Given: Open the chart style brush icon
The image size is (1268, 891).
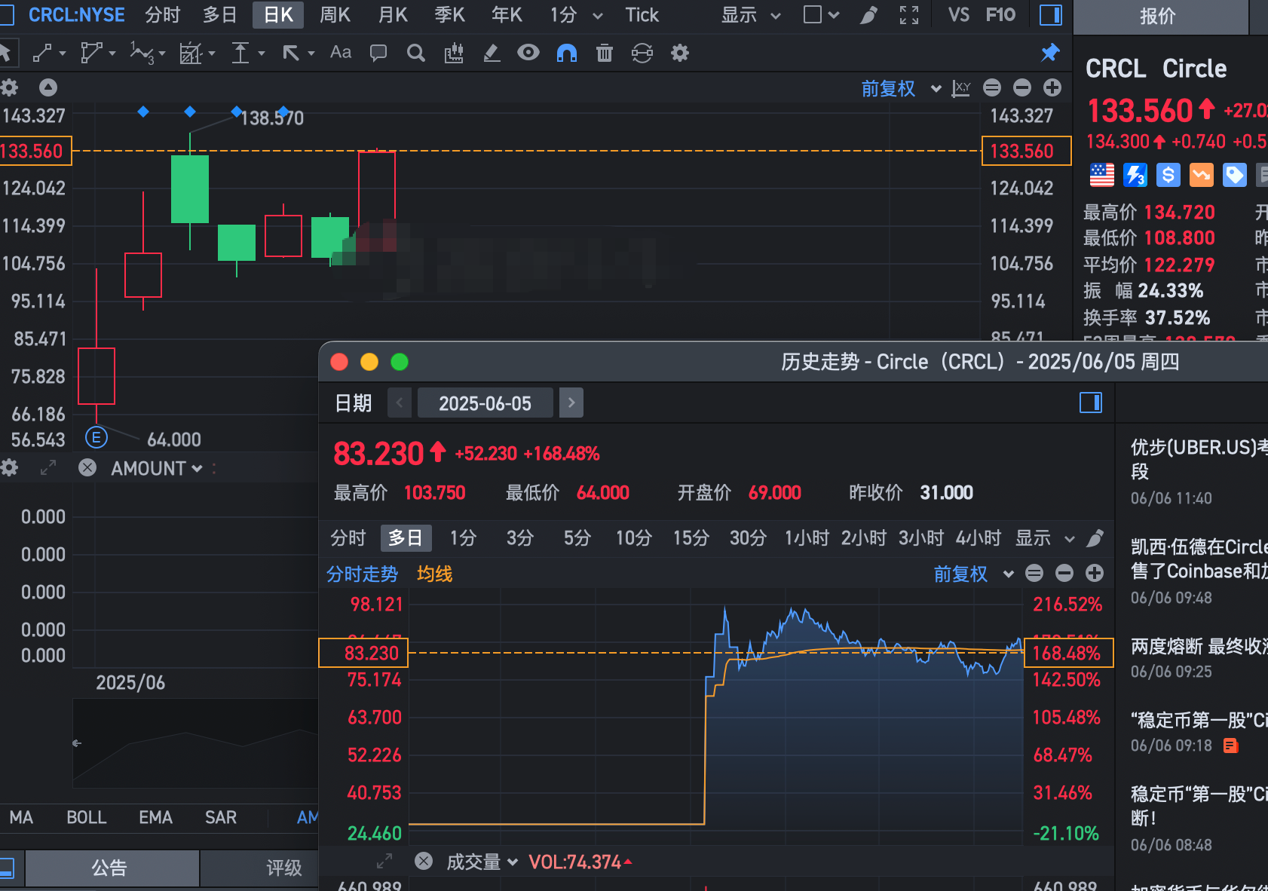Looking at the screenshot, I should [869, 15].
